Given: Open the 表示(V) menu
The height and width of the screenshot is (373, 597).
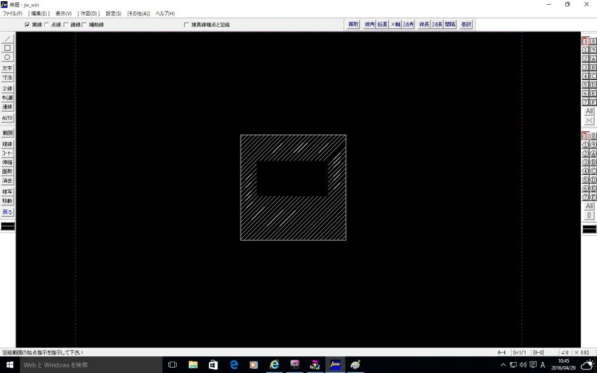Looking at the screenshot, I should (64, 13).
